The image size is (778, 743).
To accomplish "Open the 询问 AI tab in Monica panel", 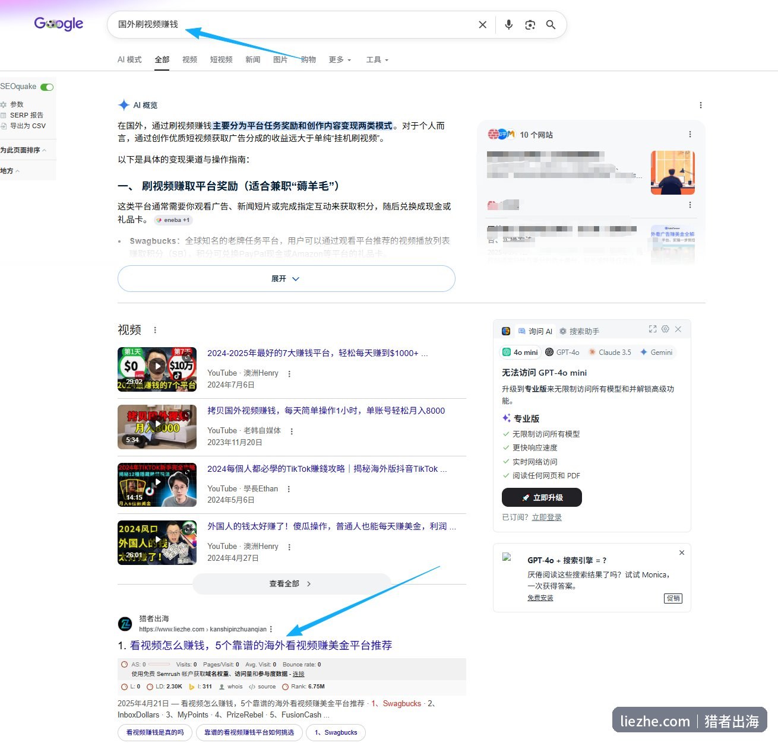I will (x=535, y=331).
